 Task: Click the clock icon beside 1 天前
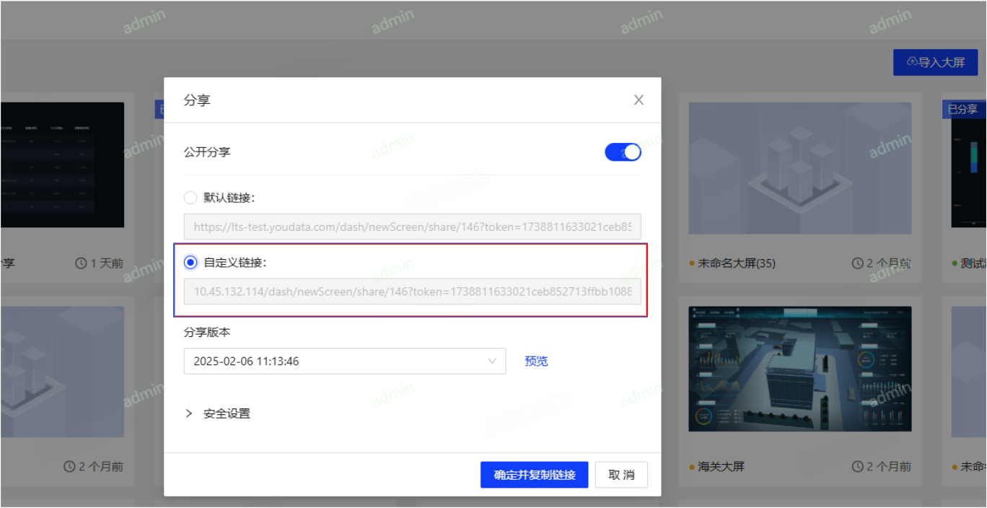tap(82, 263)
